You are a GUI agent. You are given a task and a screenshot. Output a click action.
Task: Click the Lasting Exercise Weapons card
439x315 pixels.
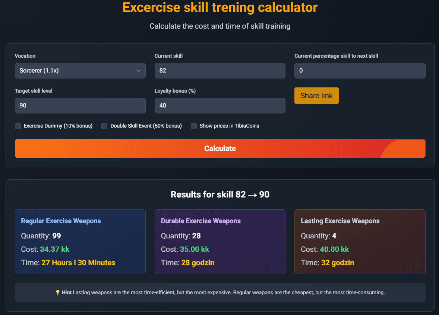pos(360,242)
